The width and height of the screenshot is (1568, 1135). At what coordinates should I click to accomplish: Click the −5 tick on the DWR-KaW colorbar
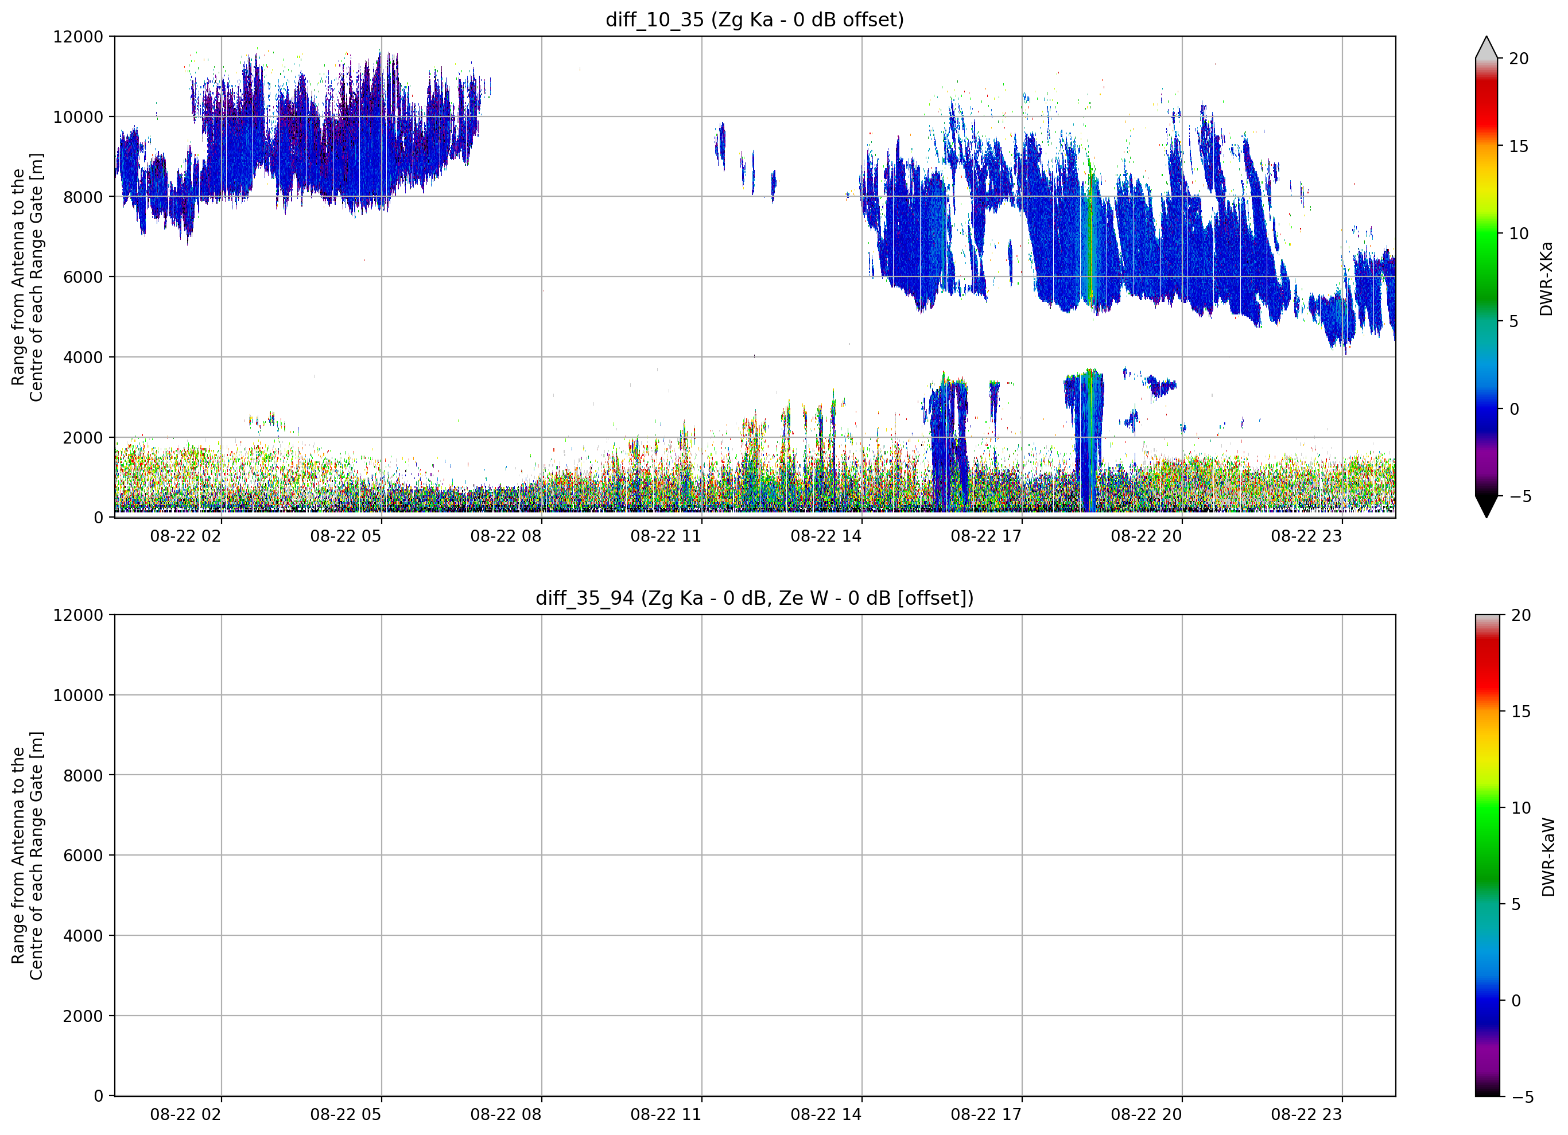click(x=1522, y=1097)
